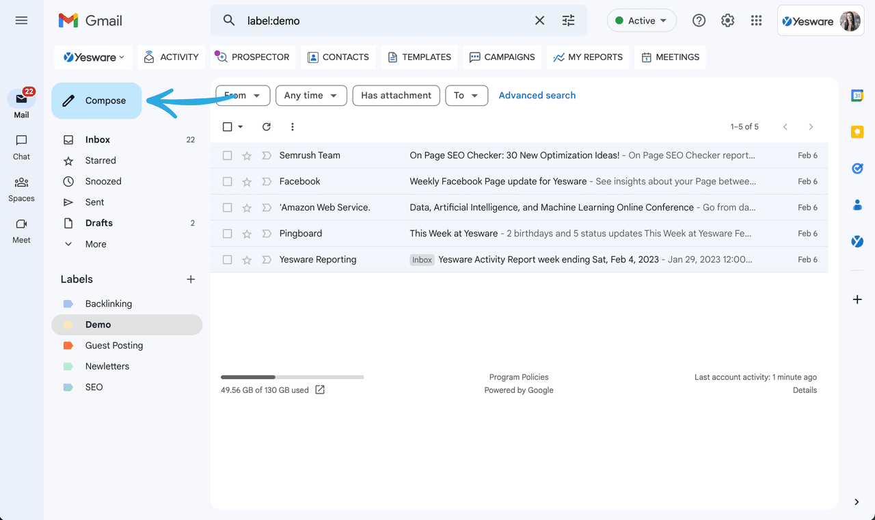Select the Semrush Team email checkbox
This screenshot has width=875, height=520.
[x=228, y=156]
